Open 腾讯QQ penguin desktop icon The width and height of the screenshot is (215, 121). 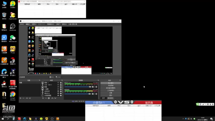tap(4, 84)
